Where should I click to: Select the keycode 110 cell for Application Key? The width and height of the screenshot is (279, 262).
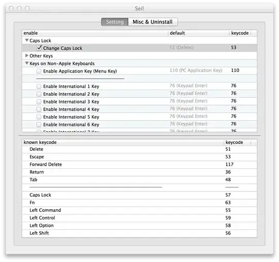[235, 70]
